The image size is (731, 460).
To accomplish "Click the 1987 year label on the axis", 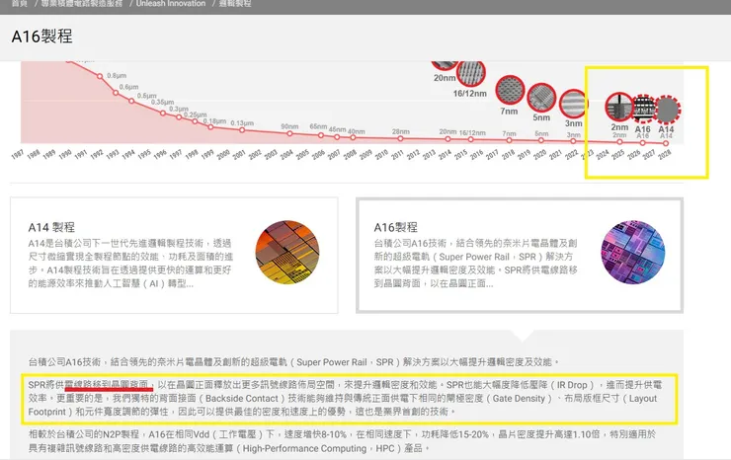I will click(x=17, y=155).
